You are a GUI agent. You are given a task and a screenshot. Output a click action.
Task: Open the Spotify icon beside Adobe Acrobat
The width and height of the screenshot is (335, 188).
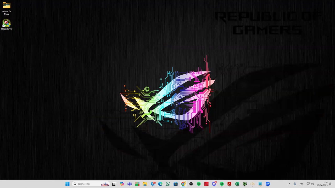pyautogui.click(x=222, y=184)
